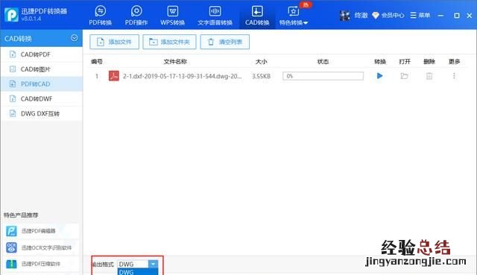
Task: Open 文字语音转换 tab
Action: pyautogui.click(x=215, y=15)
